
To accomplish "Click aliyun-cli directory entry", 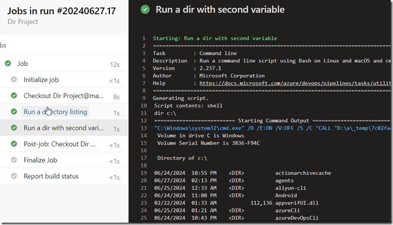I will click(x=291, y=188).
